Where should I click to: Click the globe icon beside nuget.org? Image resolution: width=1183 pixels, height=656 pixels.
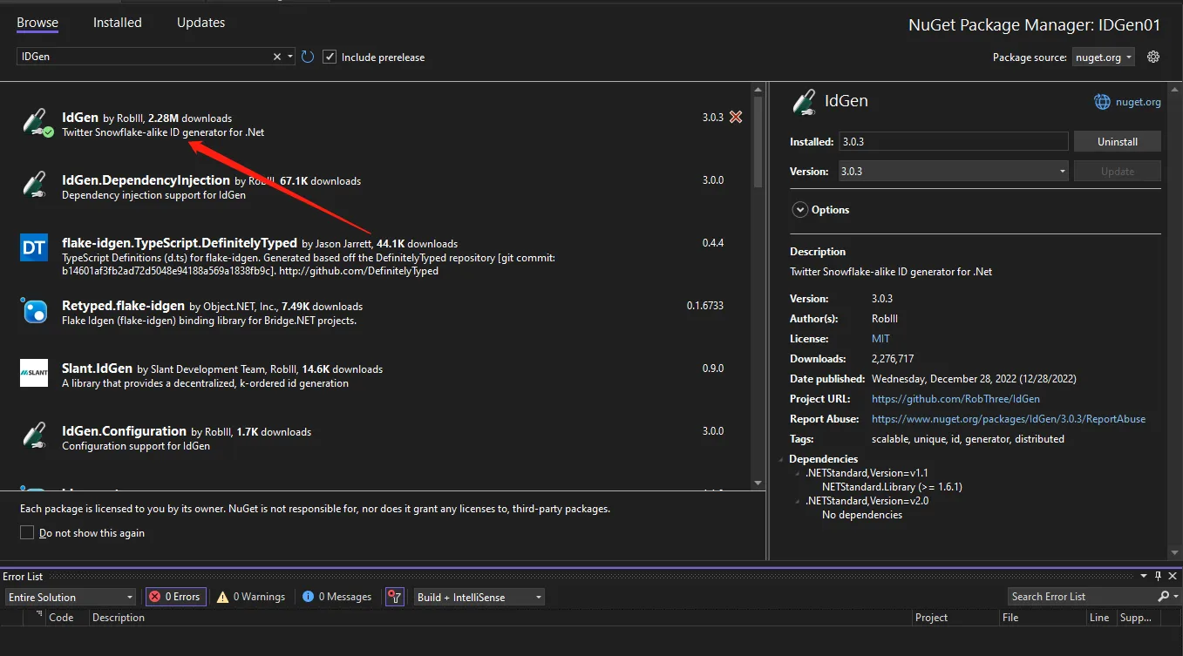pos(1102,102)
